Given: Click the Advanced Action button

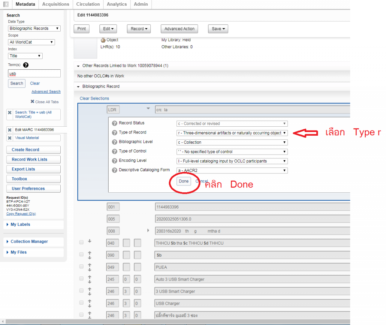Looking at the screenshot, I should pos(179,29).
